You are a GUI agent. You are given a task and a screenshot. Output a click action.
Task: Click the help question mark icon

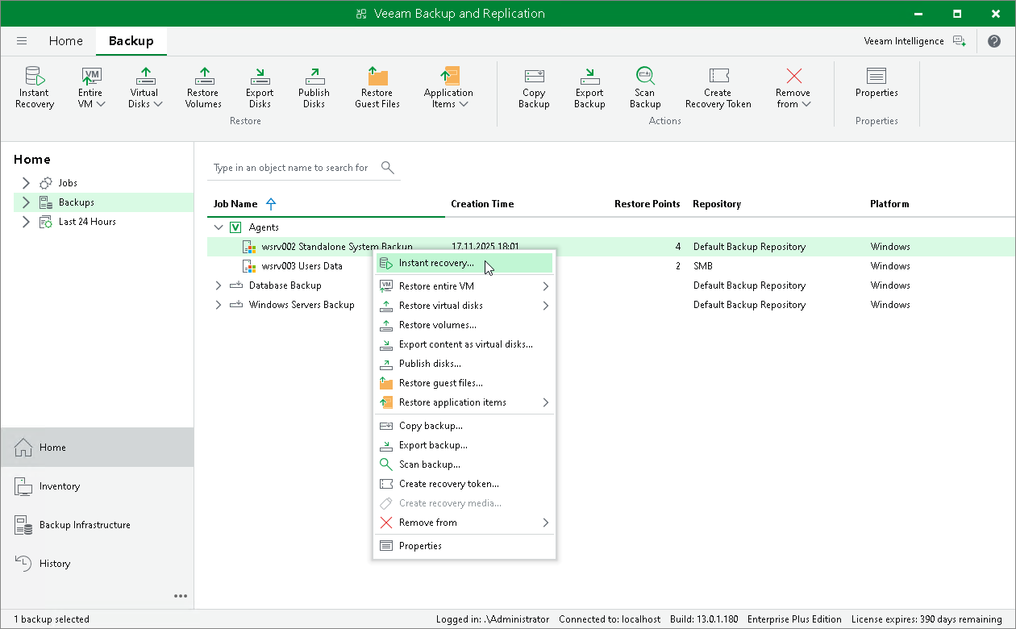pos(993,41)
